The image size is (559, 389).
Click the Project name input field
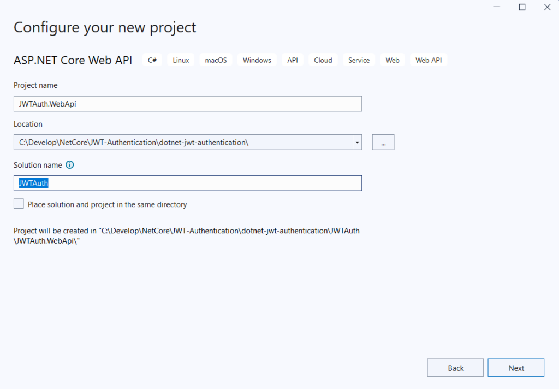pos(188,104)
